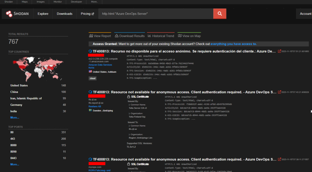Click the 'Telia Server CA v3' common name
Viewport: 312px width, 172px height.
138,108
